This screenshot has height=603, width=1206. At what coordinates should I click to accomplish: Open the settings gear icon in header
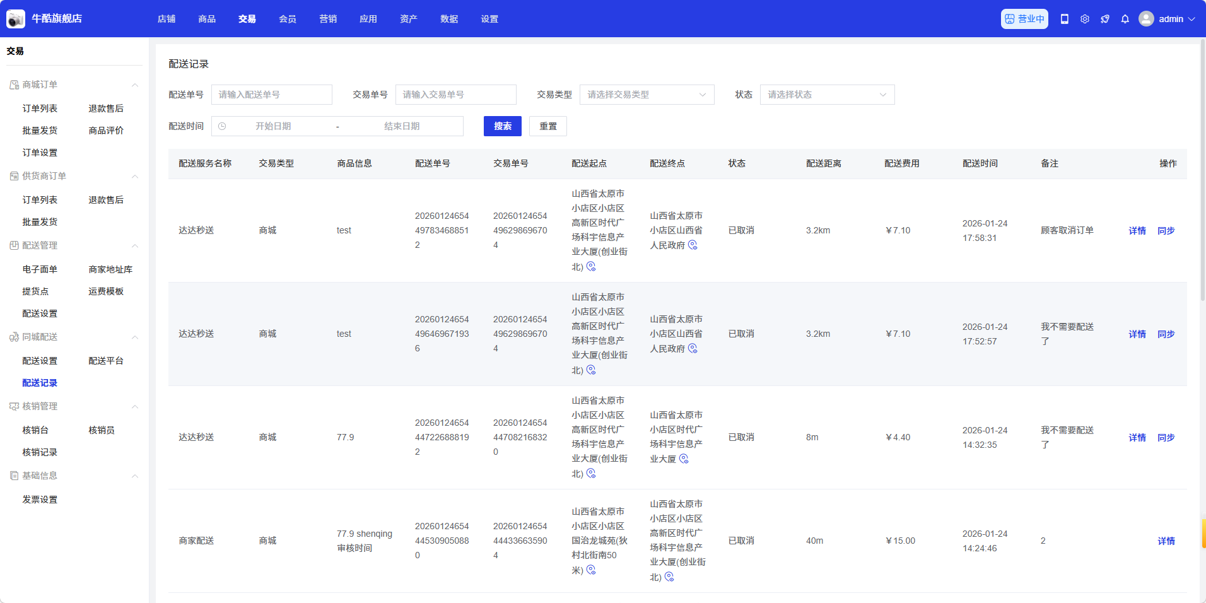[1085, 19]
